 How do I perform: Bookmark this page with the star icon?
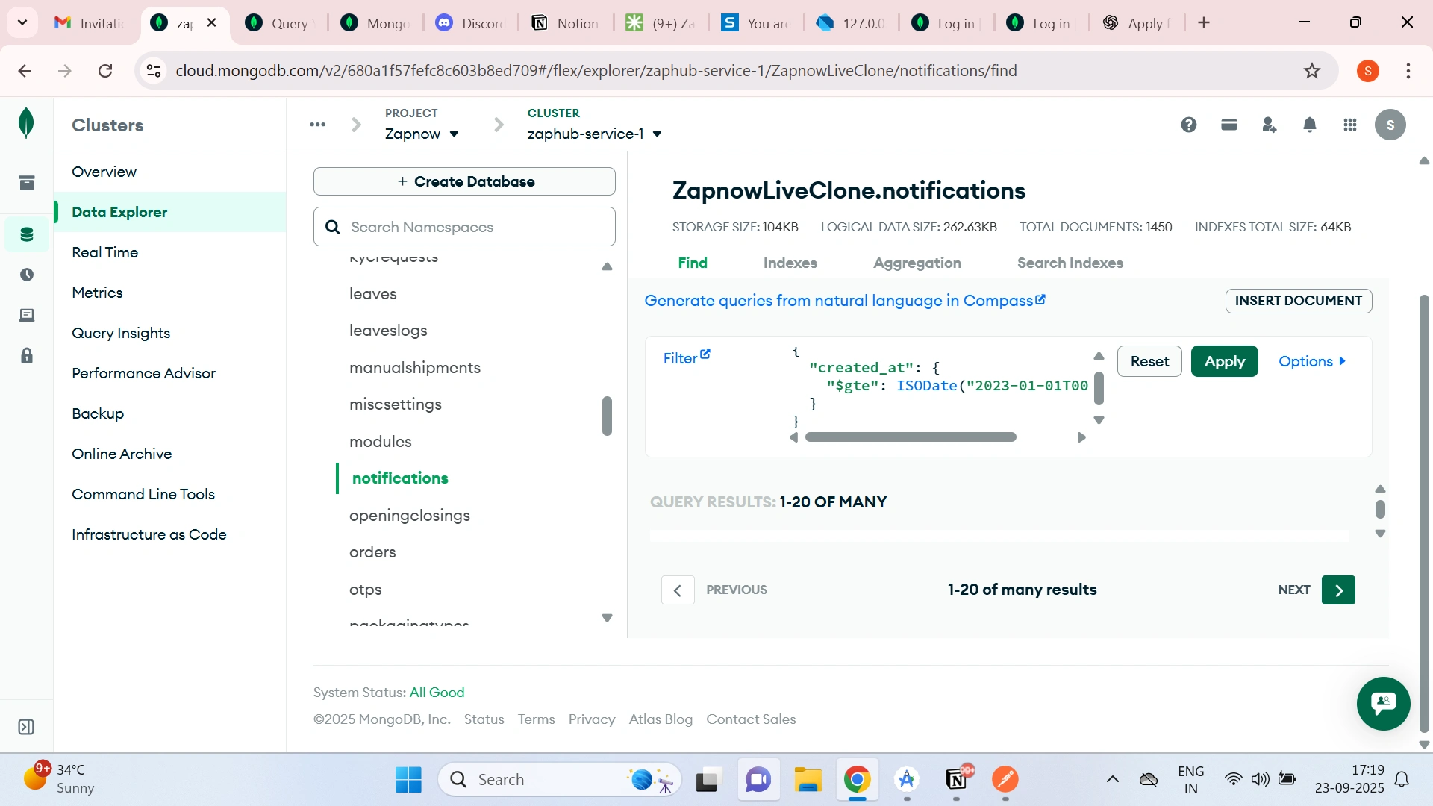[1312, 71]
